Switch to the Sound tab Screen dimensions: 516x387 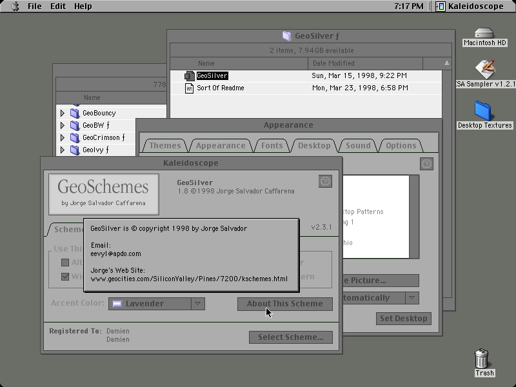pyautogui.click(x=358, y=146)
